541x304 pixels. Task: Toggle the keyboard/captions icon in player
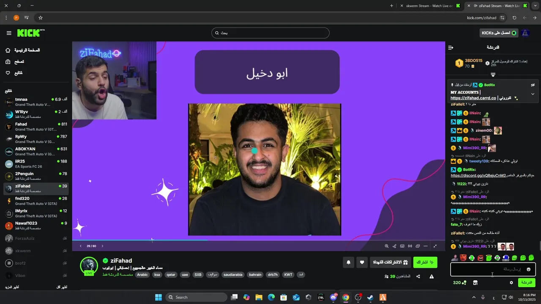402,246
